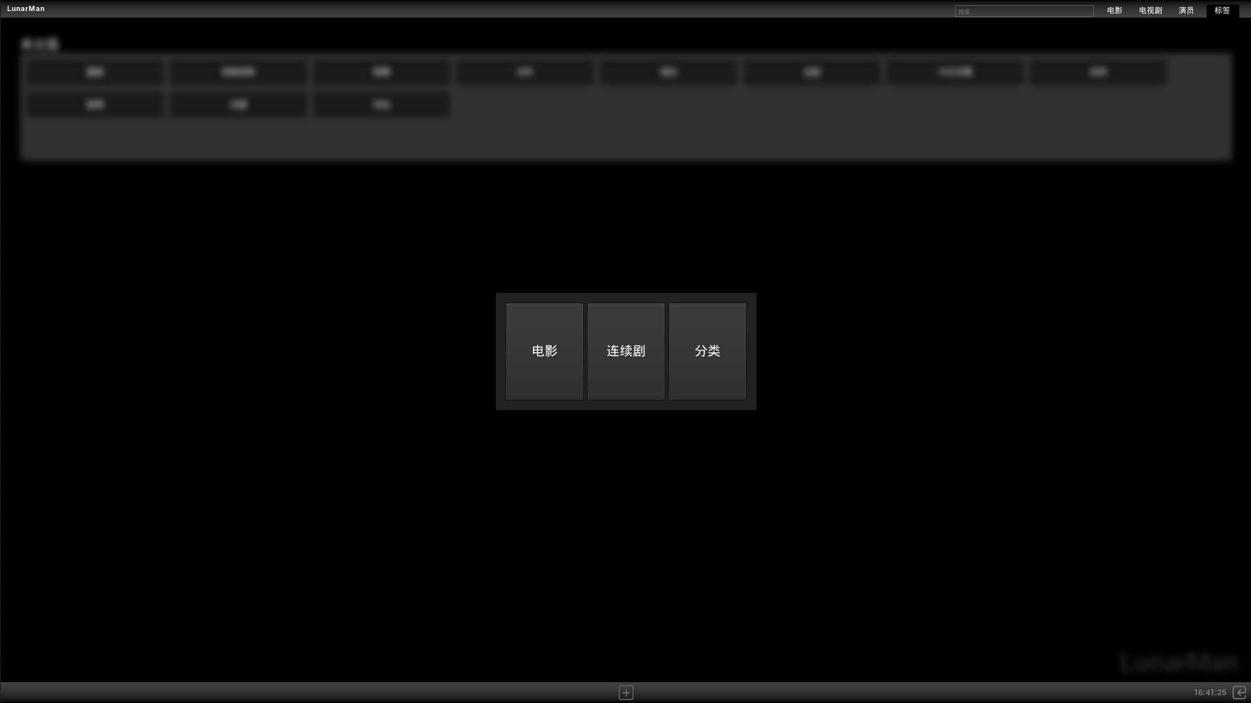Image resolution: width=1251 pixels, height=703 pixels.
Task: Select 电影 from the popup panel
Action: coord(545,351)
